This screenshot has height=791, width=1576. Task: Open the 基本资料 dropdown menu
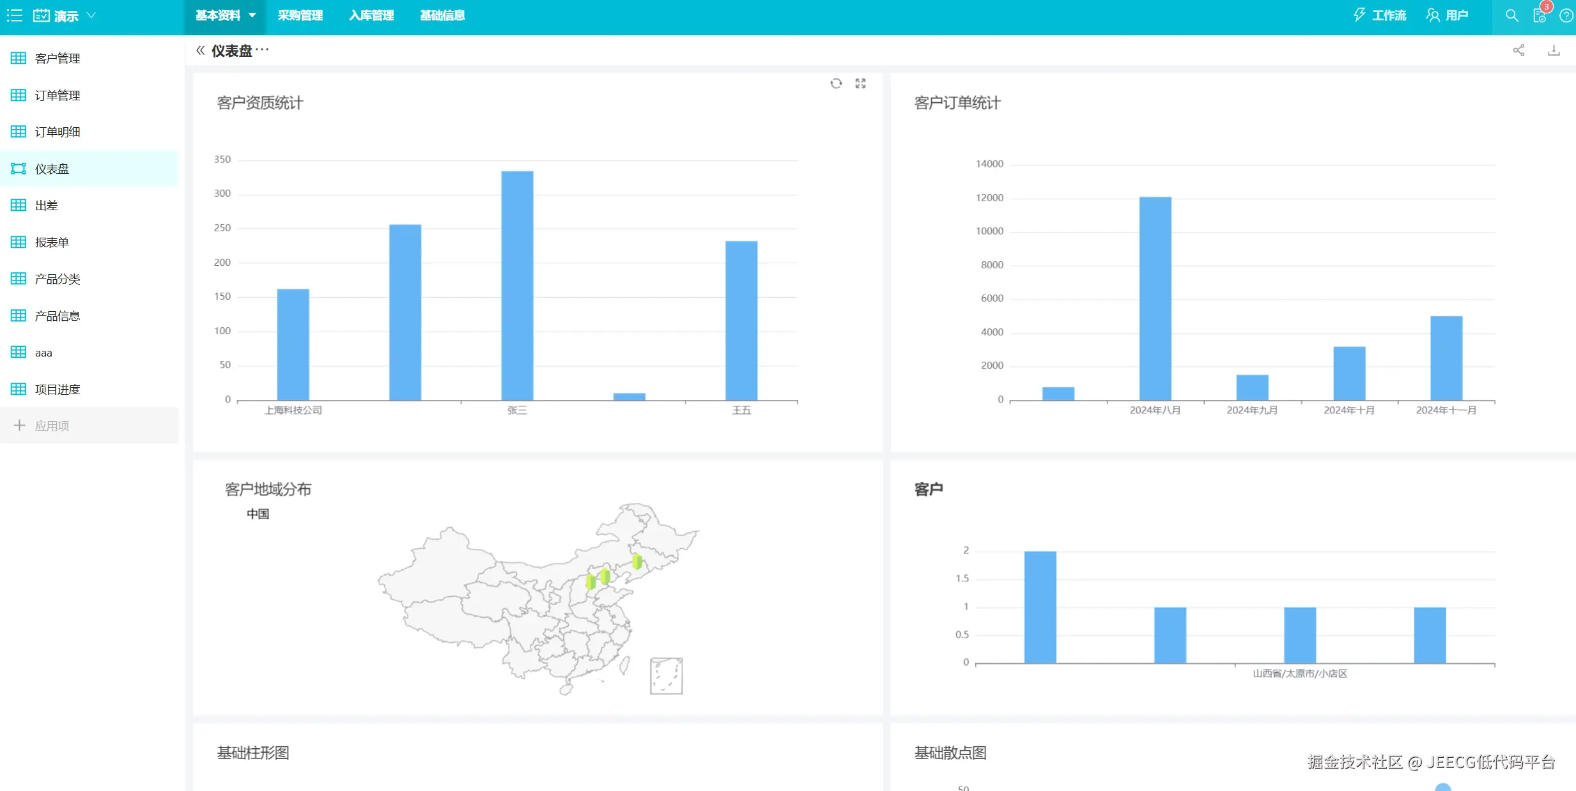click(225, 15)
